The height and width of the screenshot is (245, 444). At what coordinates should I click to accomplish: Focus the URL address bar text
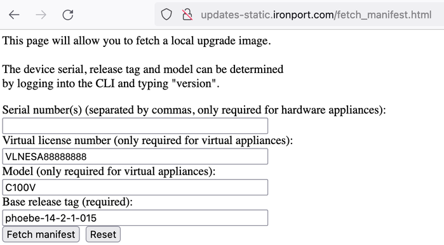click(316, 15)
